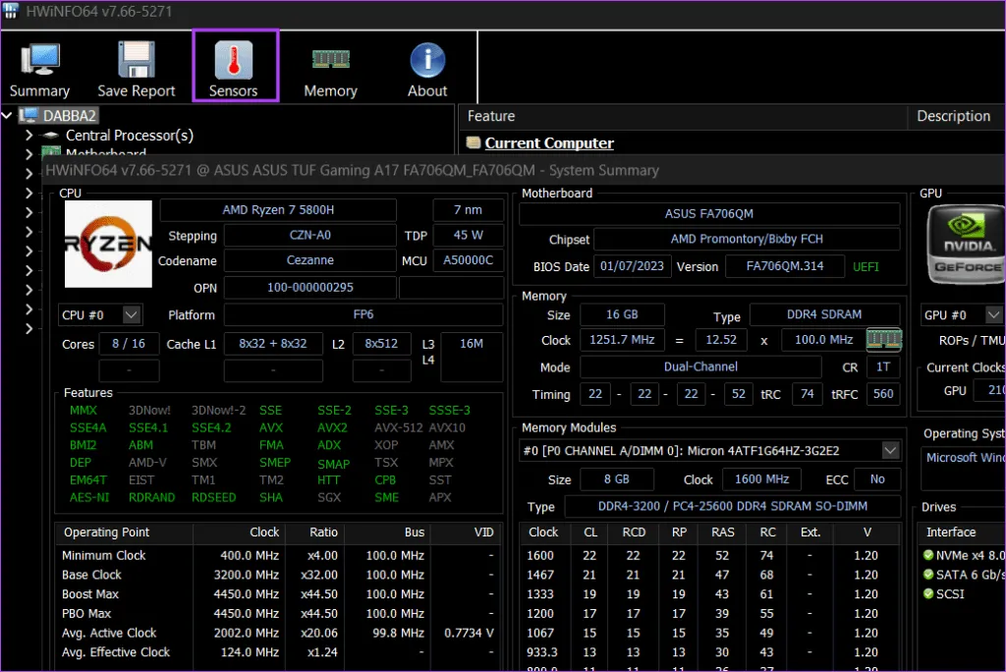Click the SATA 6 Gb/s status icon
1006x672 pixels.
[x=928, y=575]
